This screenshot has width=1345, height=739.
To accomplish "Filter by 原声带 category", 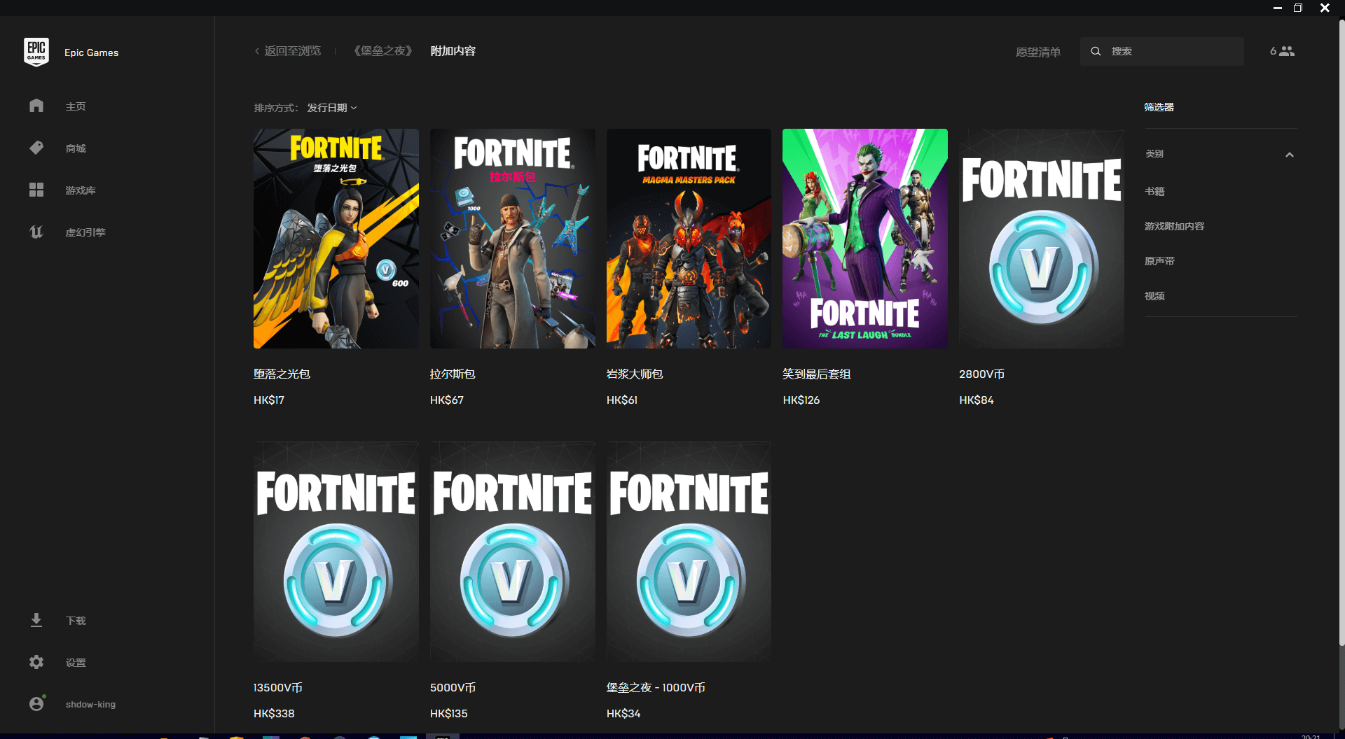I will (1159, 261).
